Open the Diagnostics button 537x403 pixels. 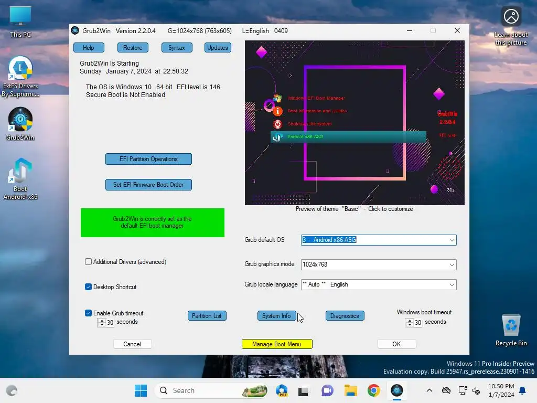[x=345, y=315]
